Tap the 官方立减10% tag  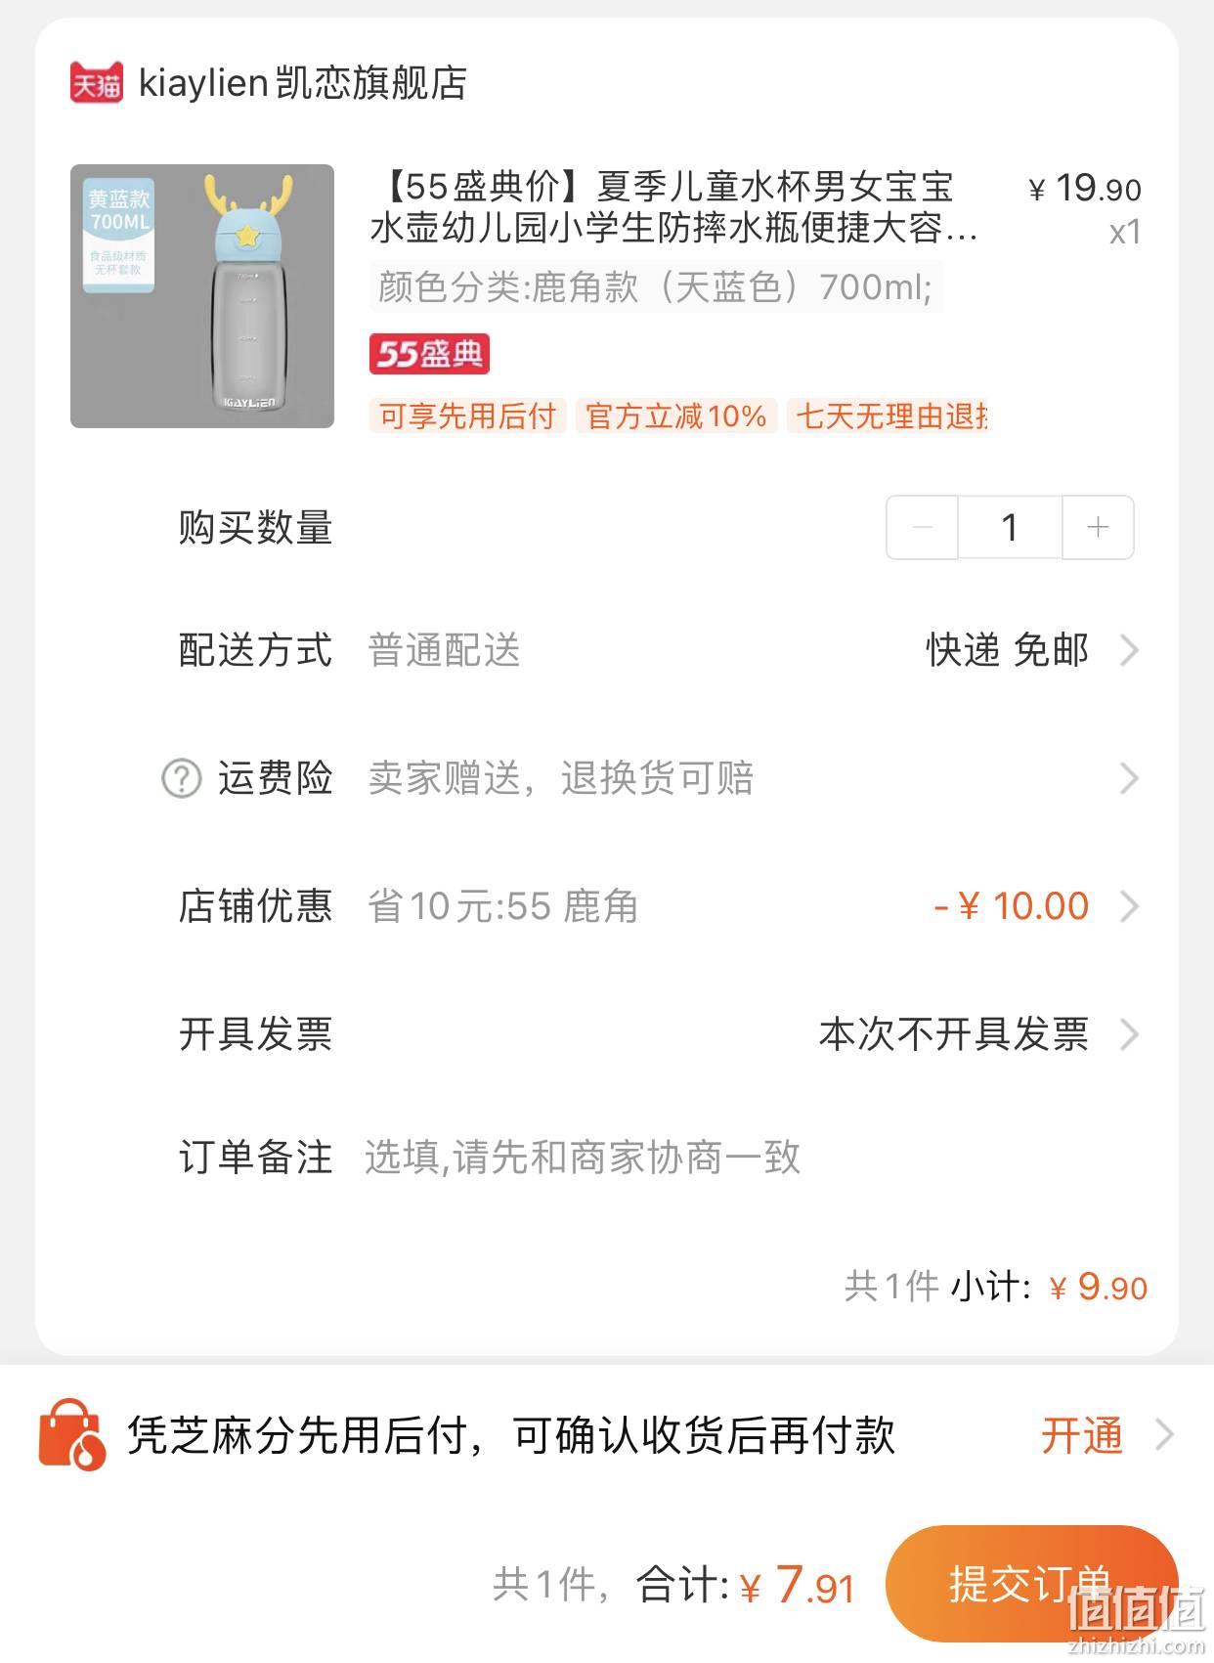tap(675, 416)
